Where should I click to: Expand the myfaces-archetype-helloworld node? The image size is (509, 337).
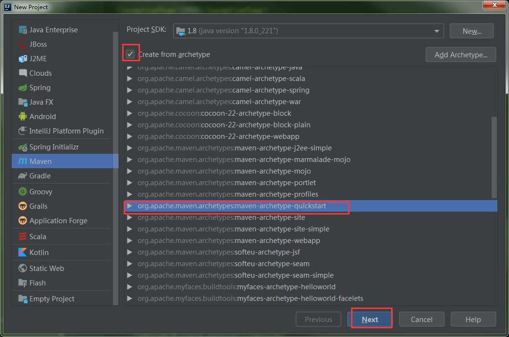tap(129, 287)
